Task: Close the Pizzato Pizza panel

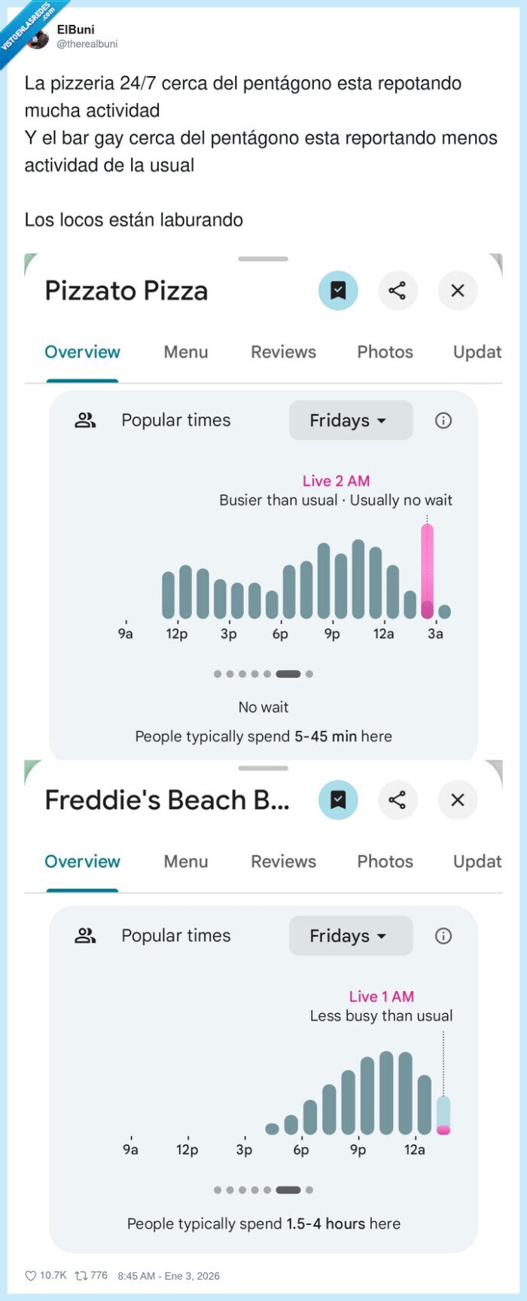Action: [x=457, y=291]
